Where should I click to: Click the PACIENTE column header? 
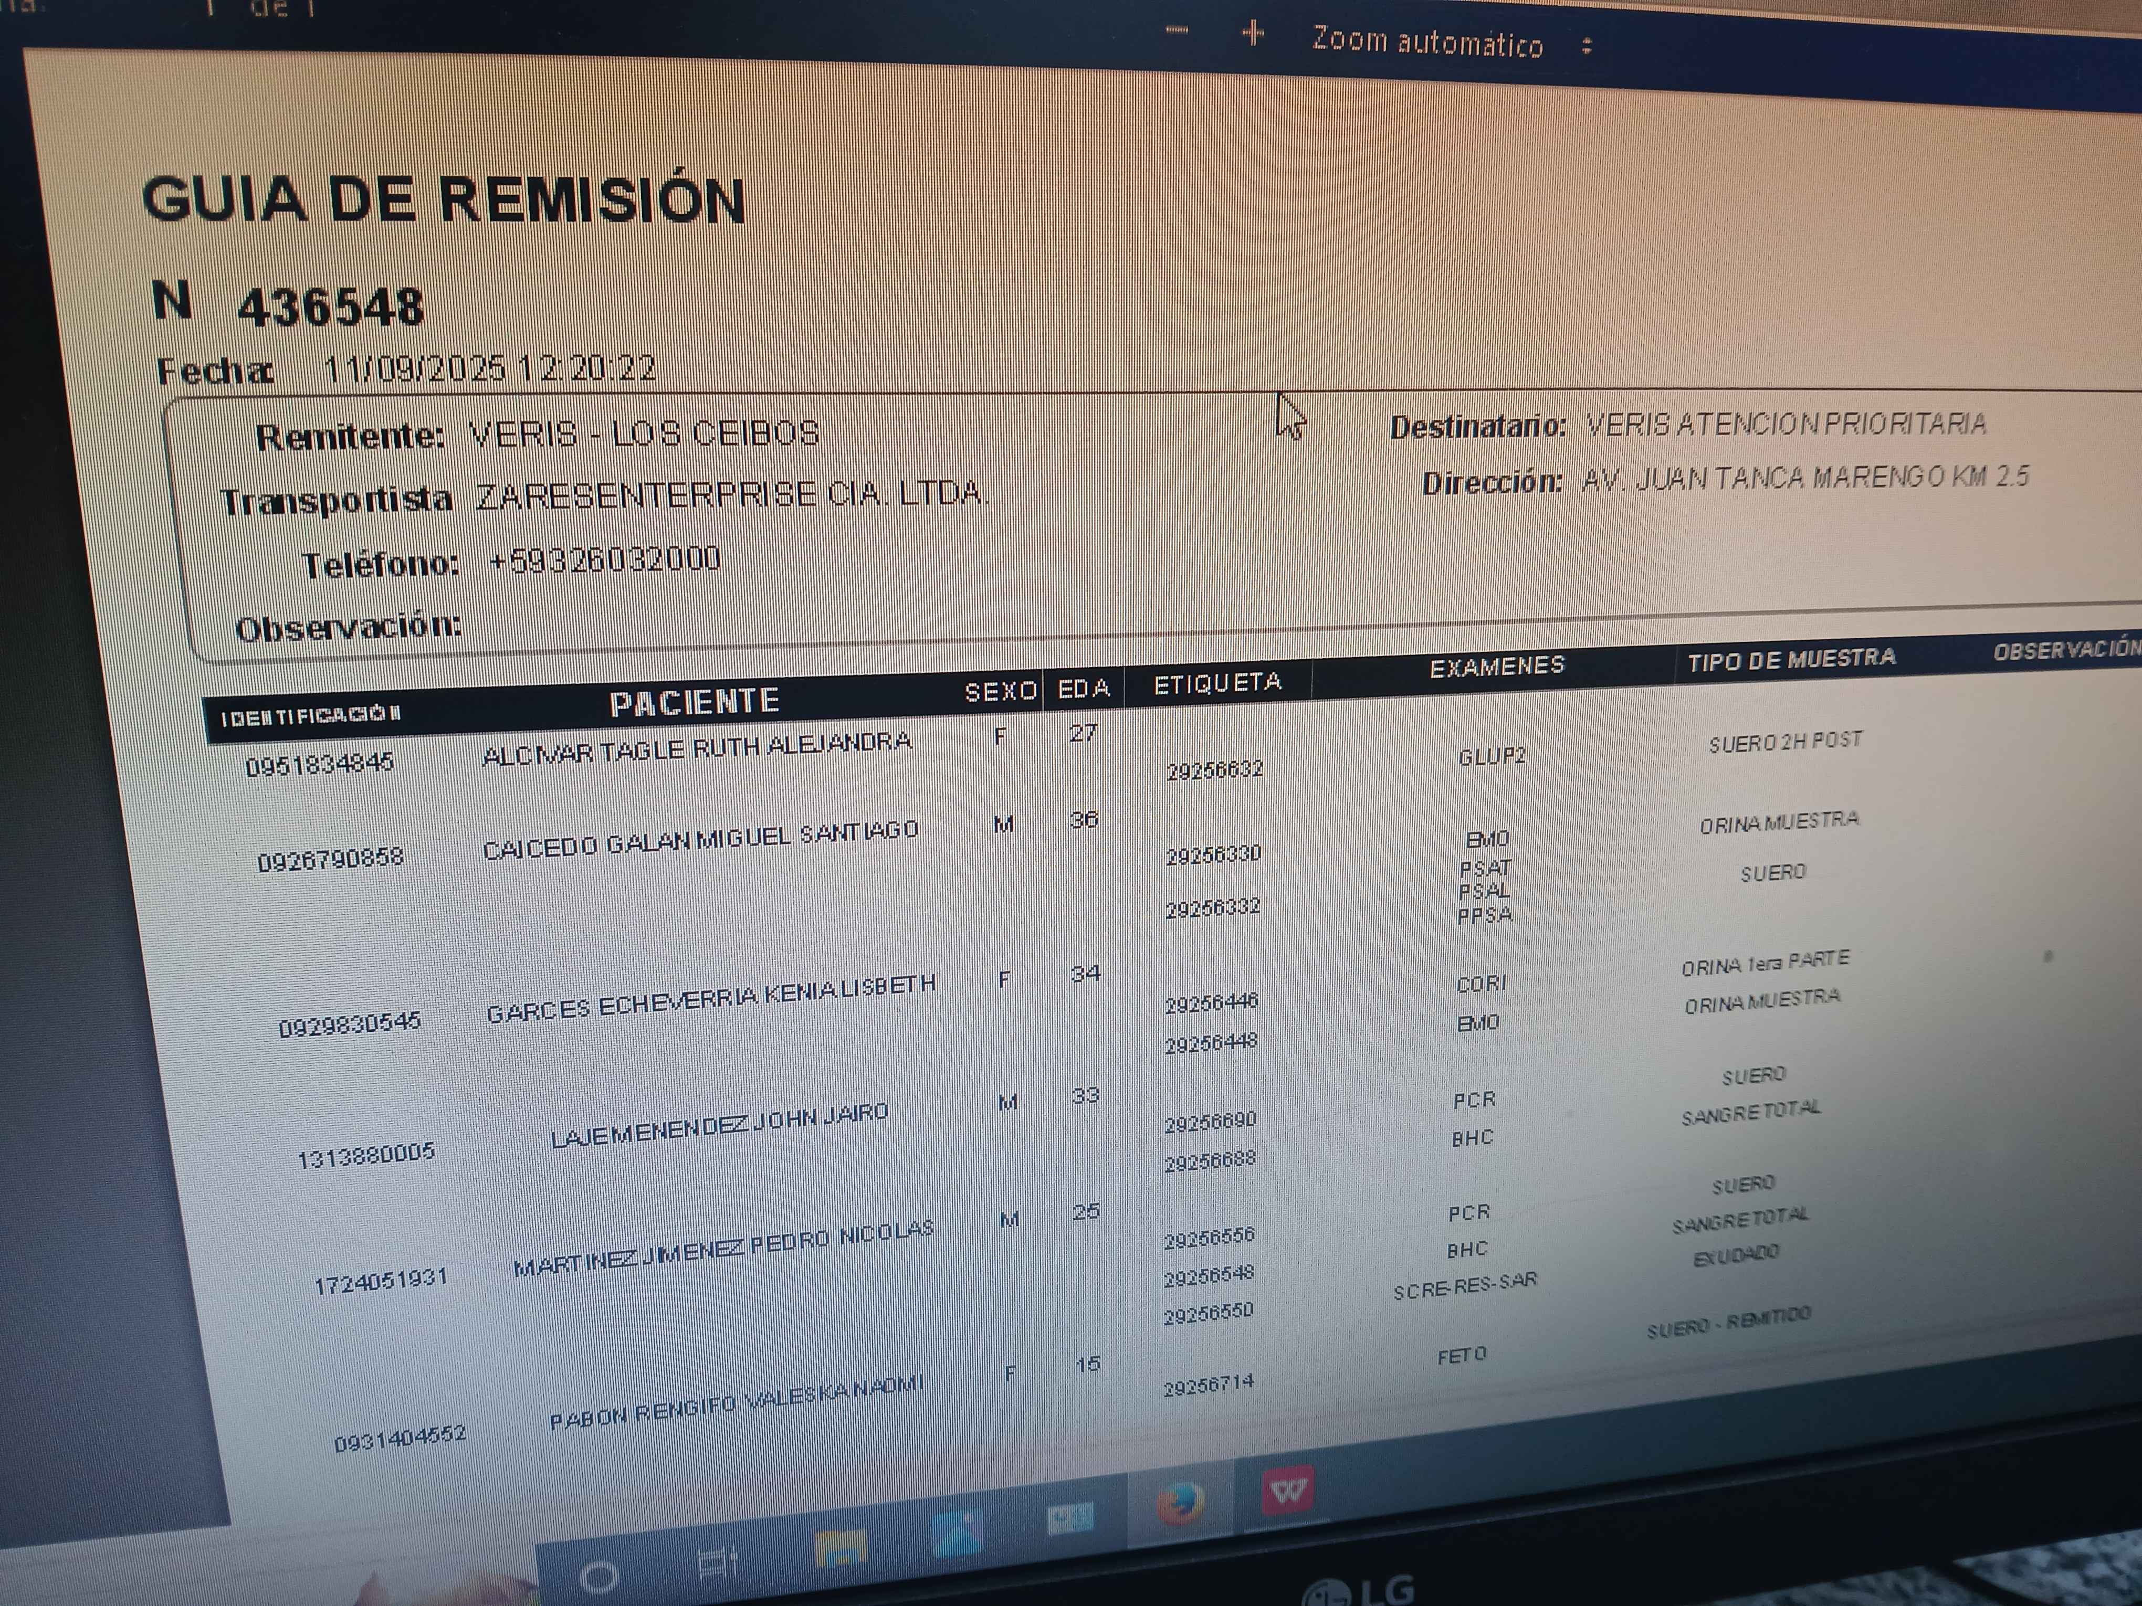(694, 702)
